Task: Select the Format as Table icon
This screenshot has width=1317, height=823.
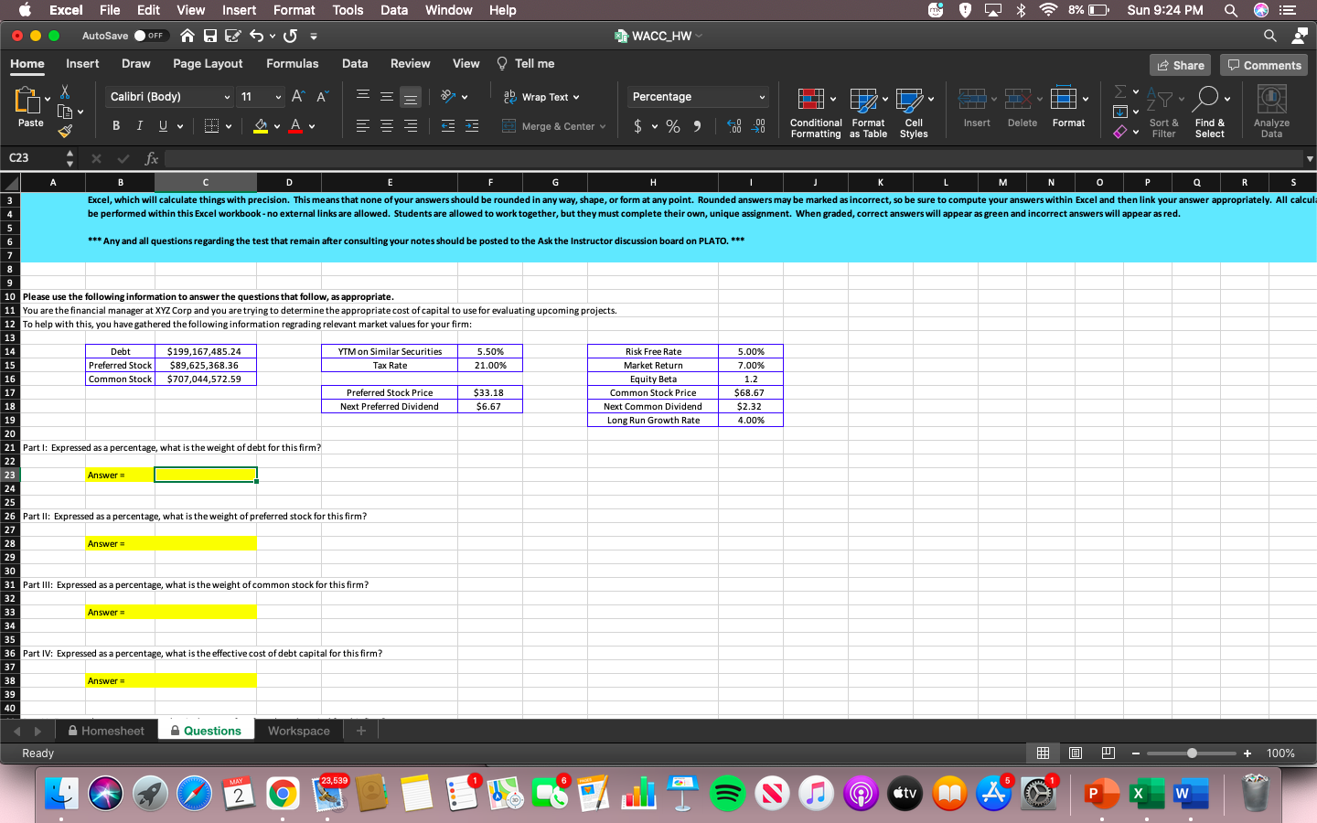Action: click(863, 110)
